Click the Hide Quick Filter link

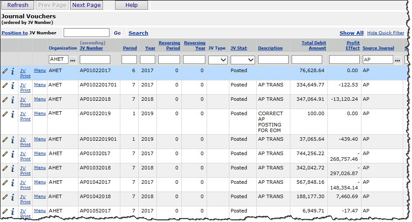(x=385, y=33)
